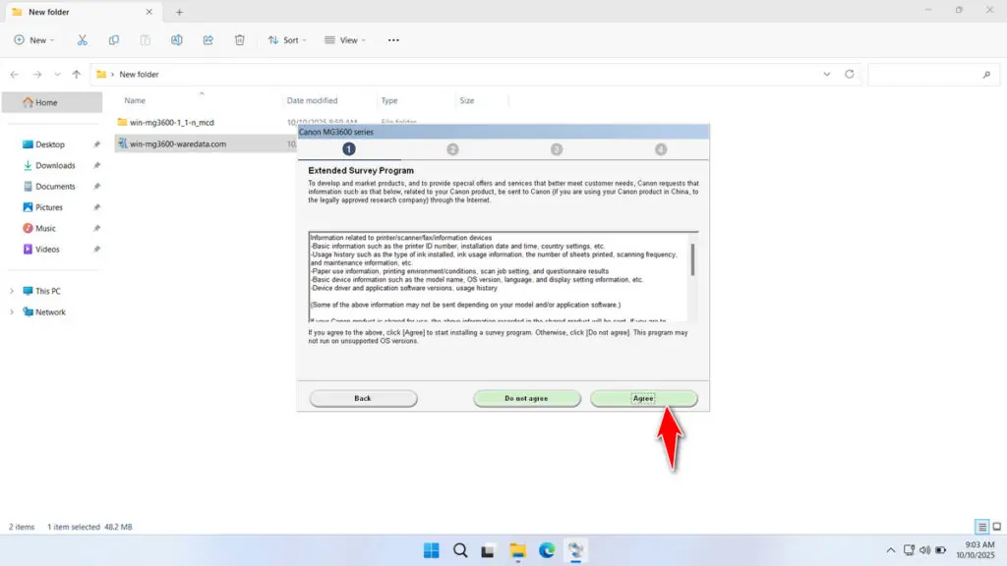Screen dimensions: 1007x566
Task: Click Back in the Extended Survey Program window
Action: coord(363,398)
